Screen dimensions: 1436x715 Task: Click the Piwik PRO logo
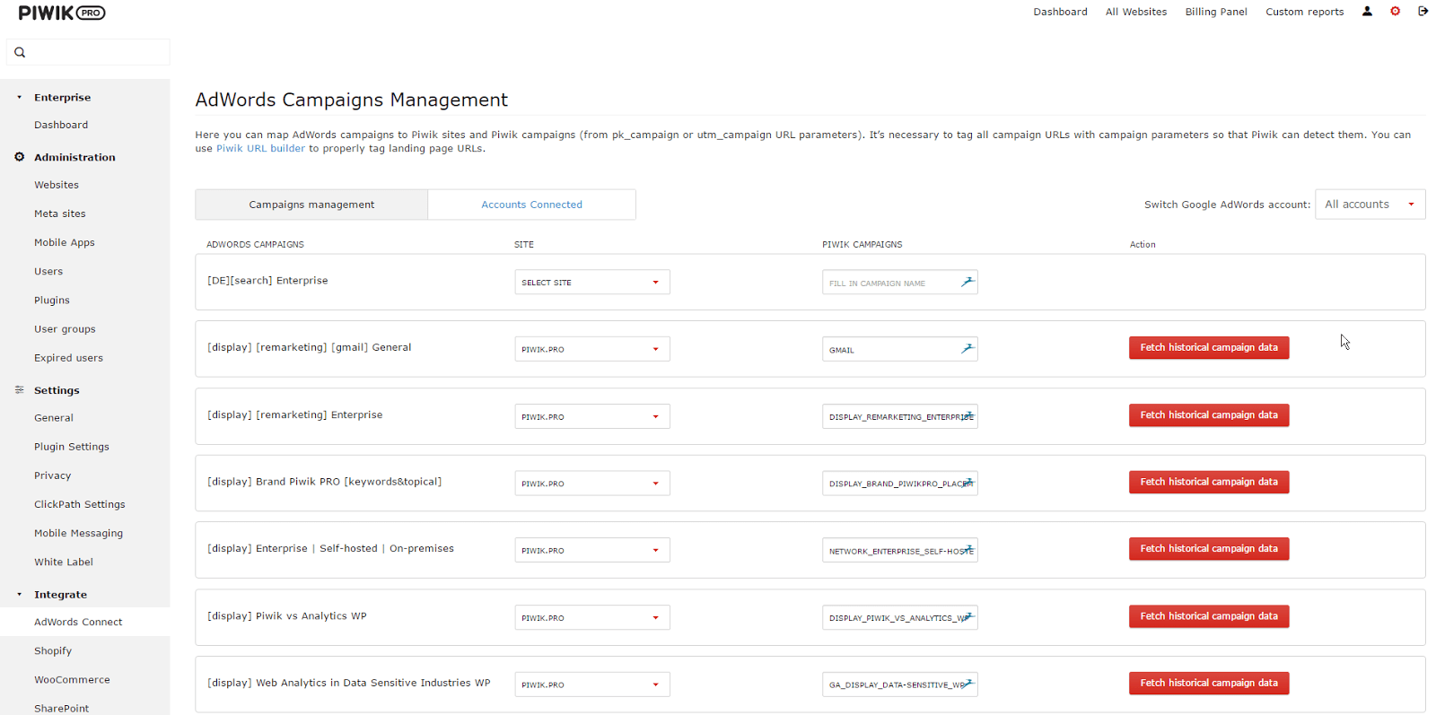pos(62,13)
